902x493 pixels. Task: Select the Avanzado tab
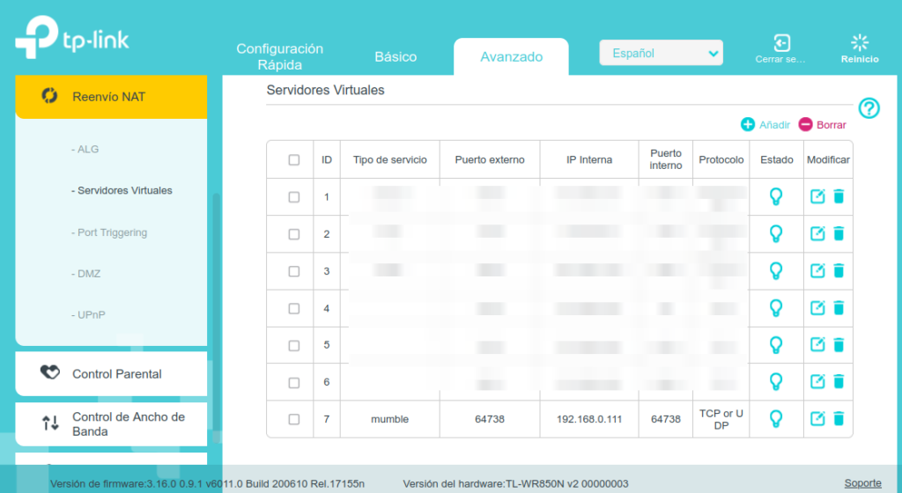tap(512, 56)
